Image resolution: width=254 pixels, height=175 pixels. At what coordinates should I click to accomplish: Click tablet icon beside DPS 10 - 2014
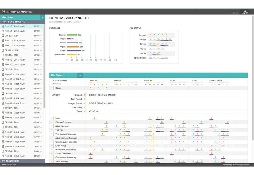pos(3,55)
